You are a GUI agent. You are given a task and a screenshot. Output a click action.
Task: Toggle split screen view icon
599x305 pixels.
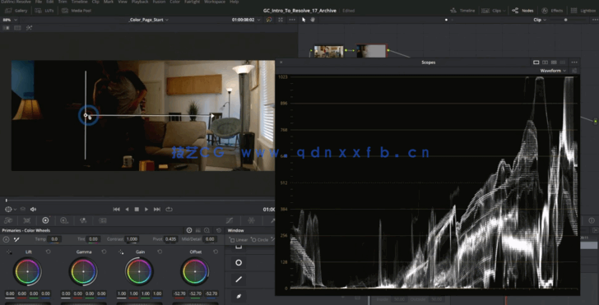point(17,28)
